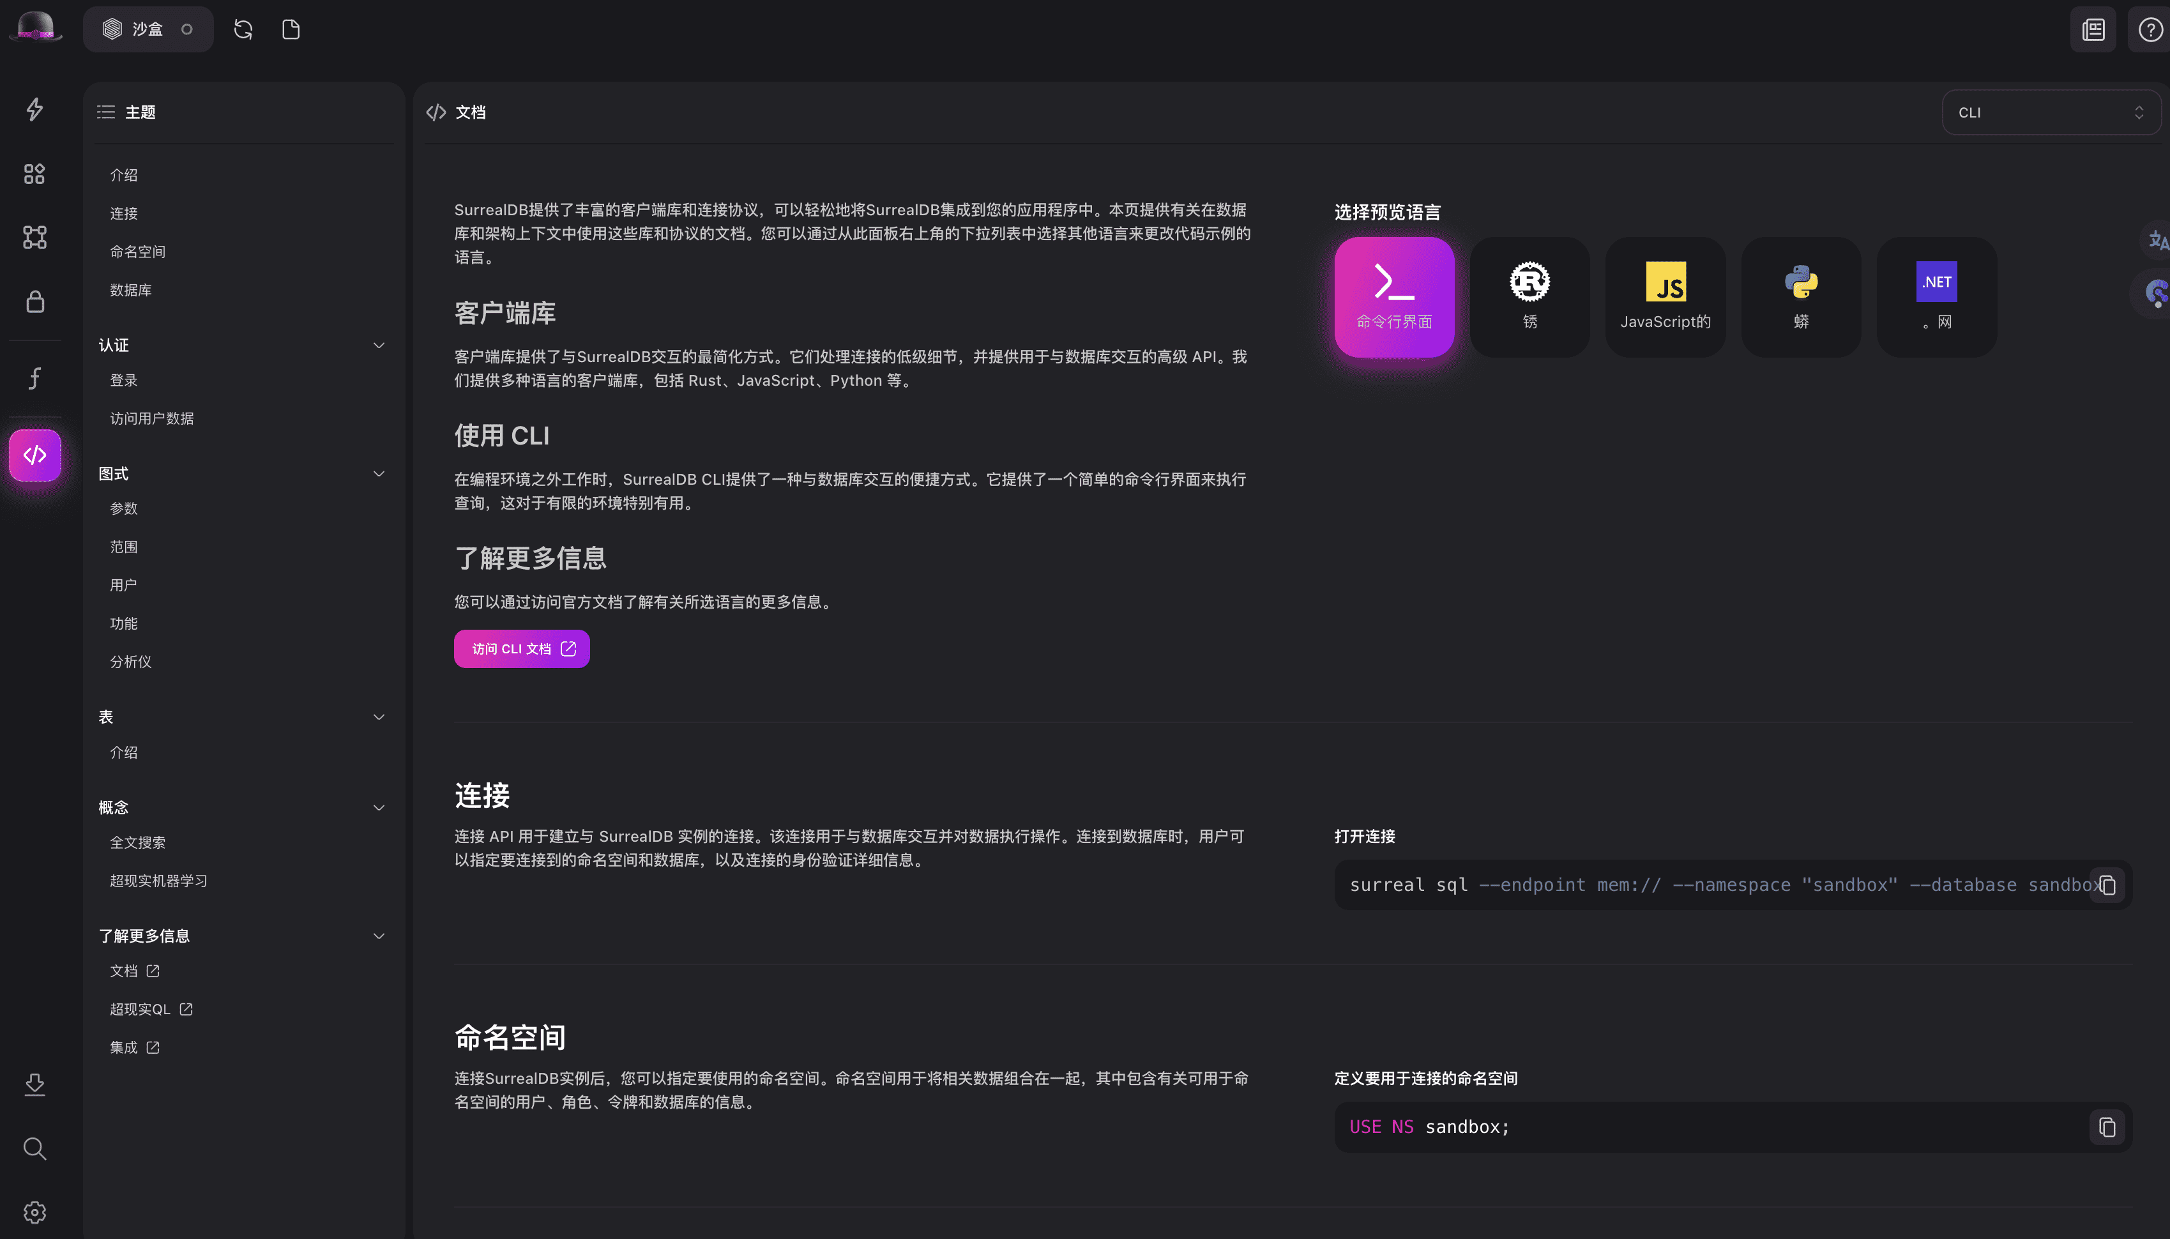Open settings gear icon in sidebar
The width and height of the screenshot is (2170, 1239).
point(34,1213)
